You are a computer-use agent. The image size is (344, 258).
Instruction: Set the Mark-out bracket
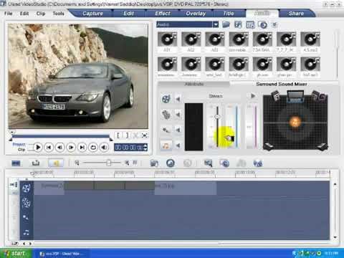127,135
